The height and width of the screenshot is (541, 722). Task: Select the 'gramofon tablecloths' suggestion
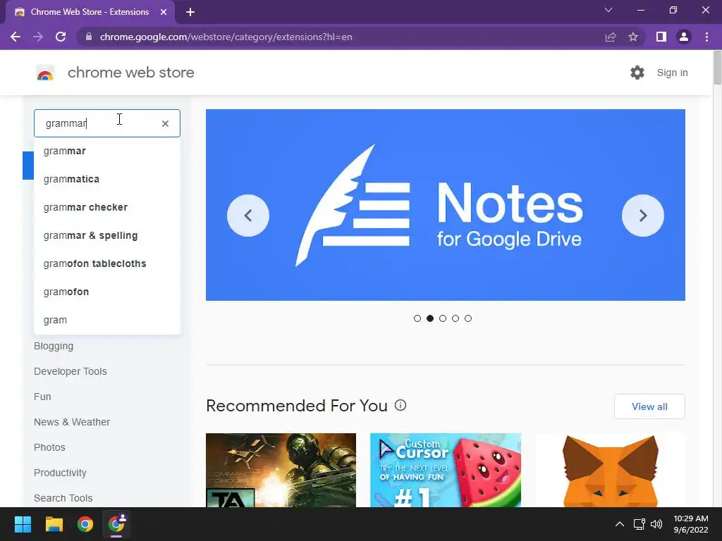pos(107,263)
